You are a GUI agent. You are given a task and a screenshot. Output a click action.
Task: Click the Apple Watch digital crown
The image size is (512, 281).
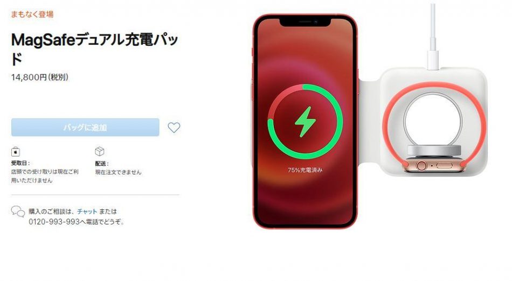point(421,166)
